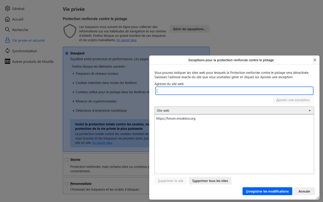Close the exceptions dialog with X
This screenshot has width=323, height=202.
[x=314, y=60]
